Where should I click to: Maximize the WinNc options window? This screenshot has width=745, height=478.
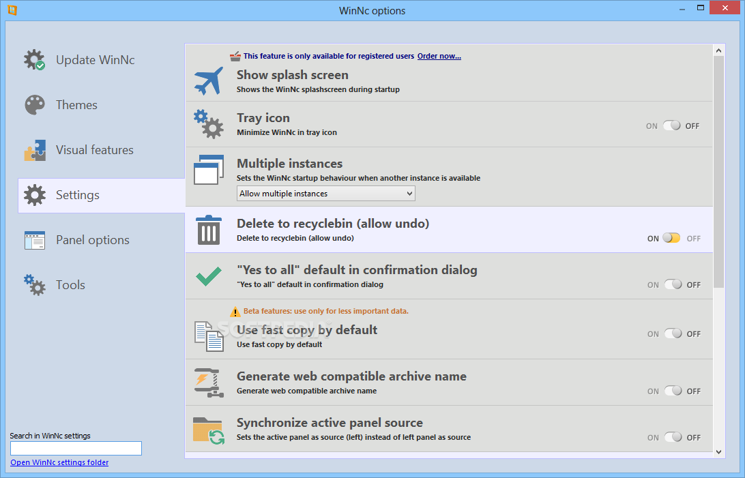point(701,8)
